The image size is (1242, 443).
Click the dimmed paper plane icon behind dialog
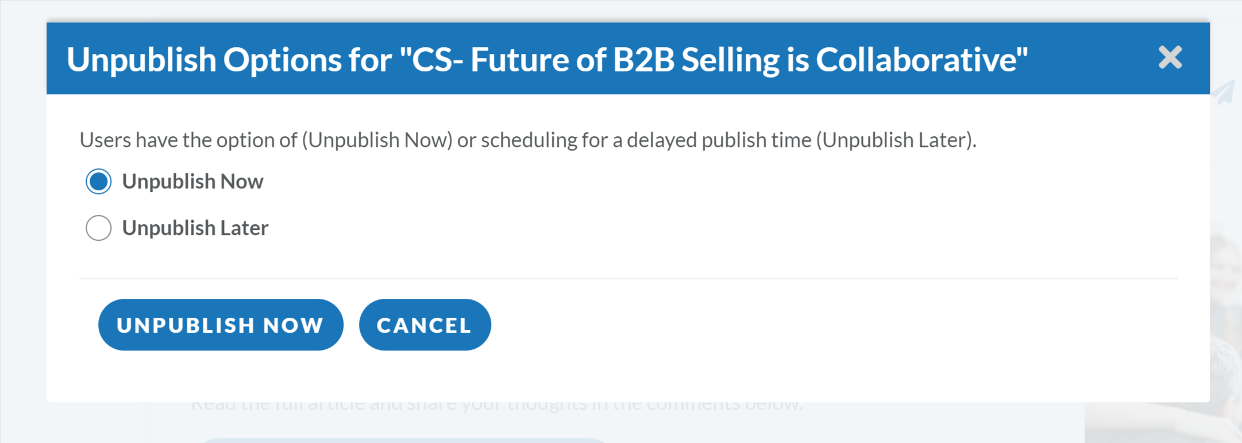pyautogui.click(x=1225, y=92)
